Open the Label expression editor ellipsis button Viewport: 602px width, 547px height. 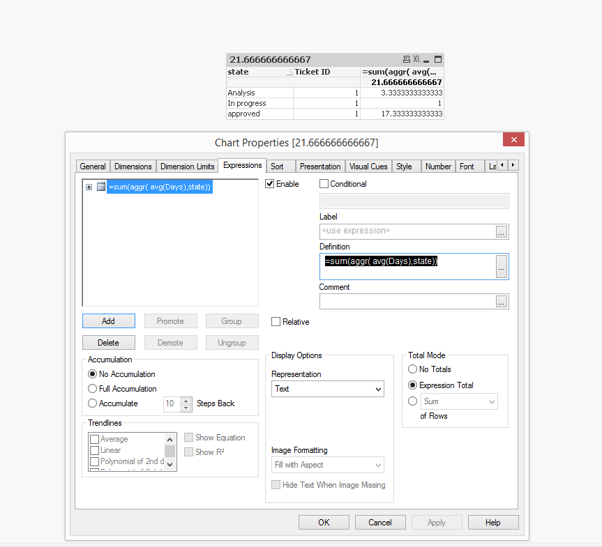502,232
